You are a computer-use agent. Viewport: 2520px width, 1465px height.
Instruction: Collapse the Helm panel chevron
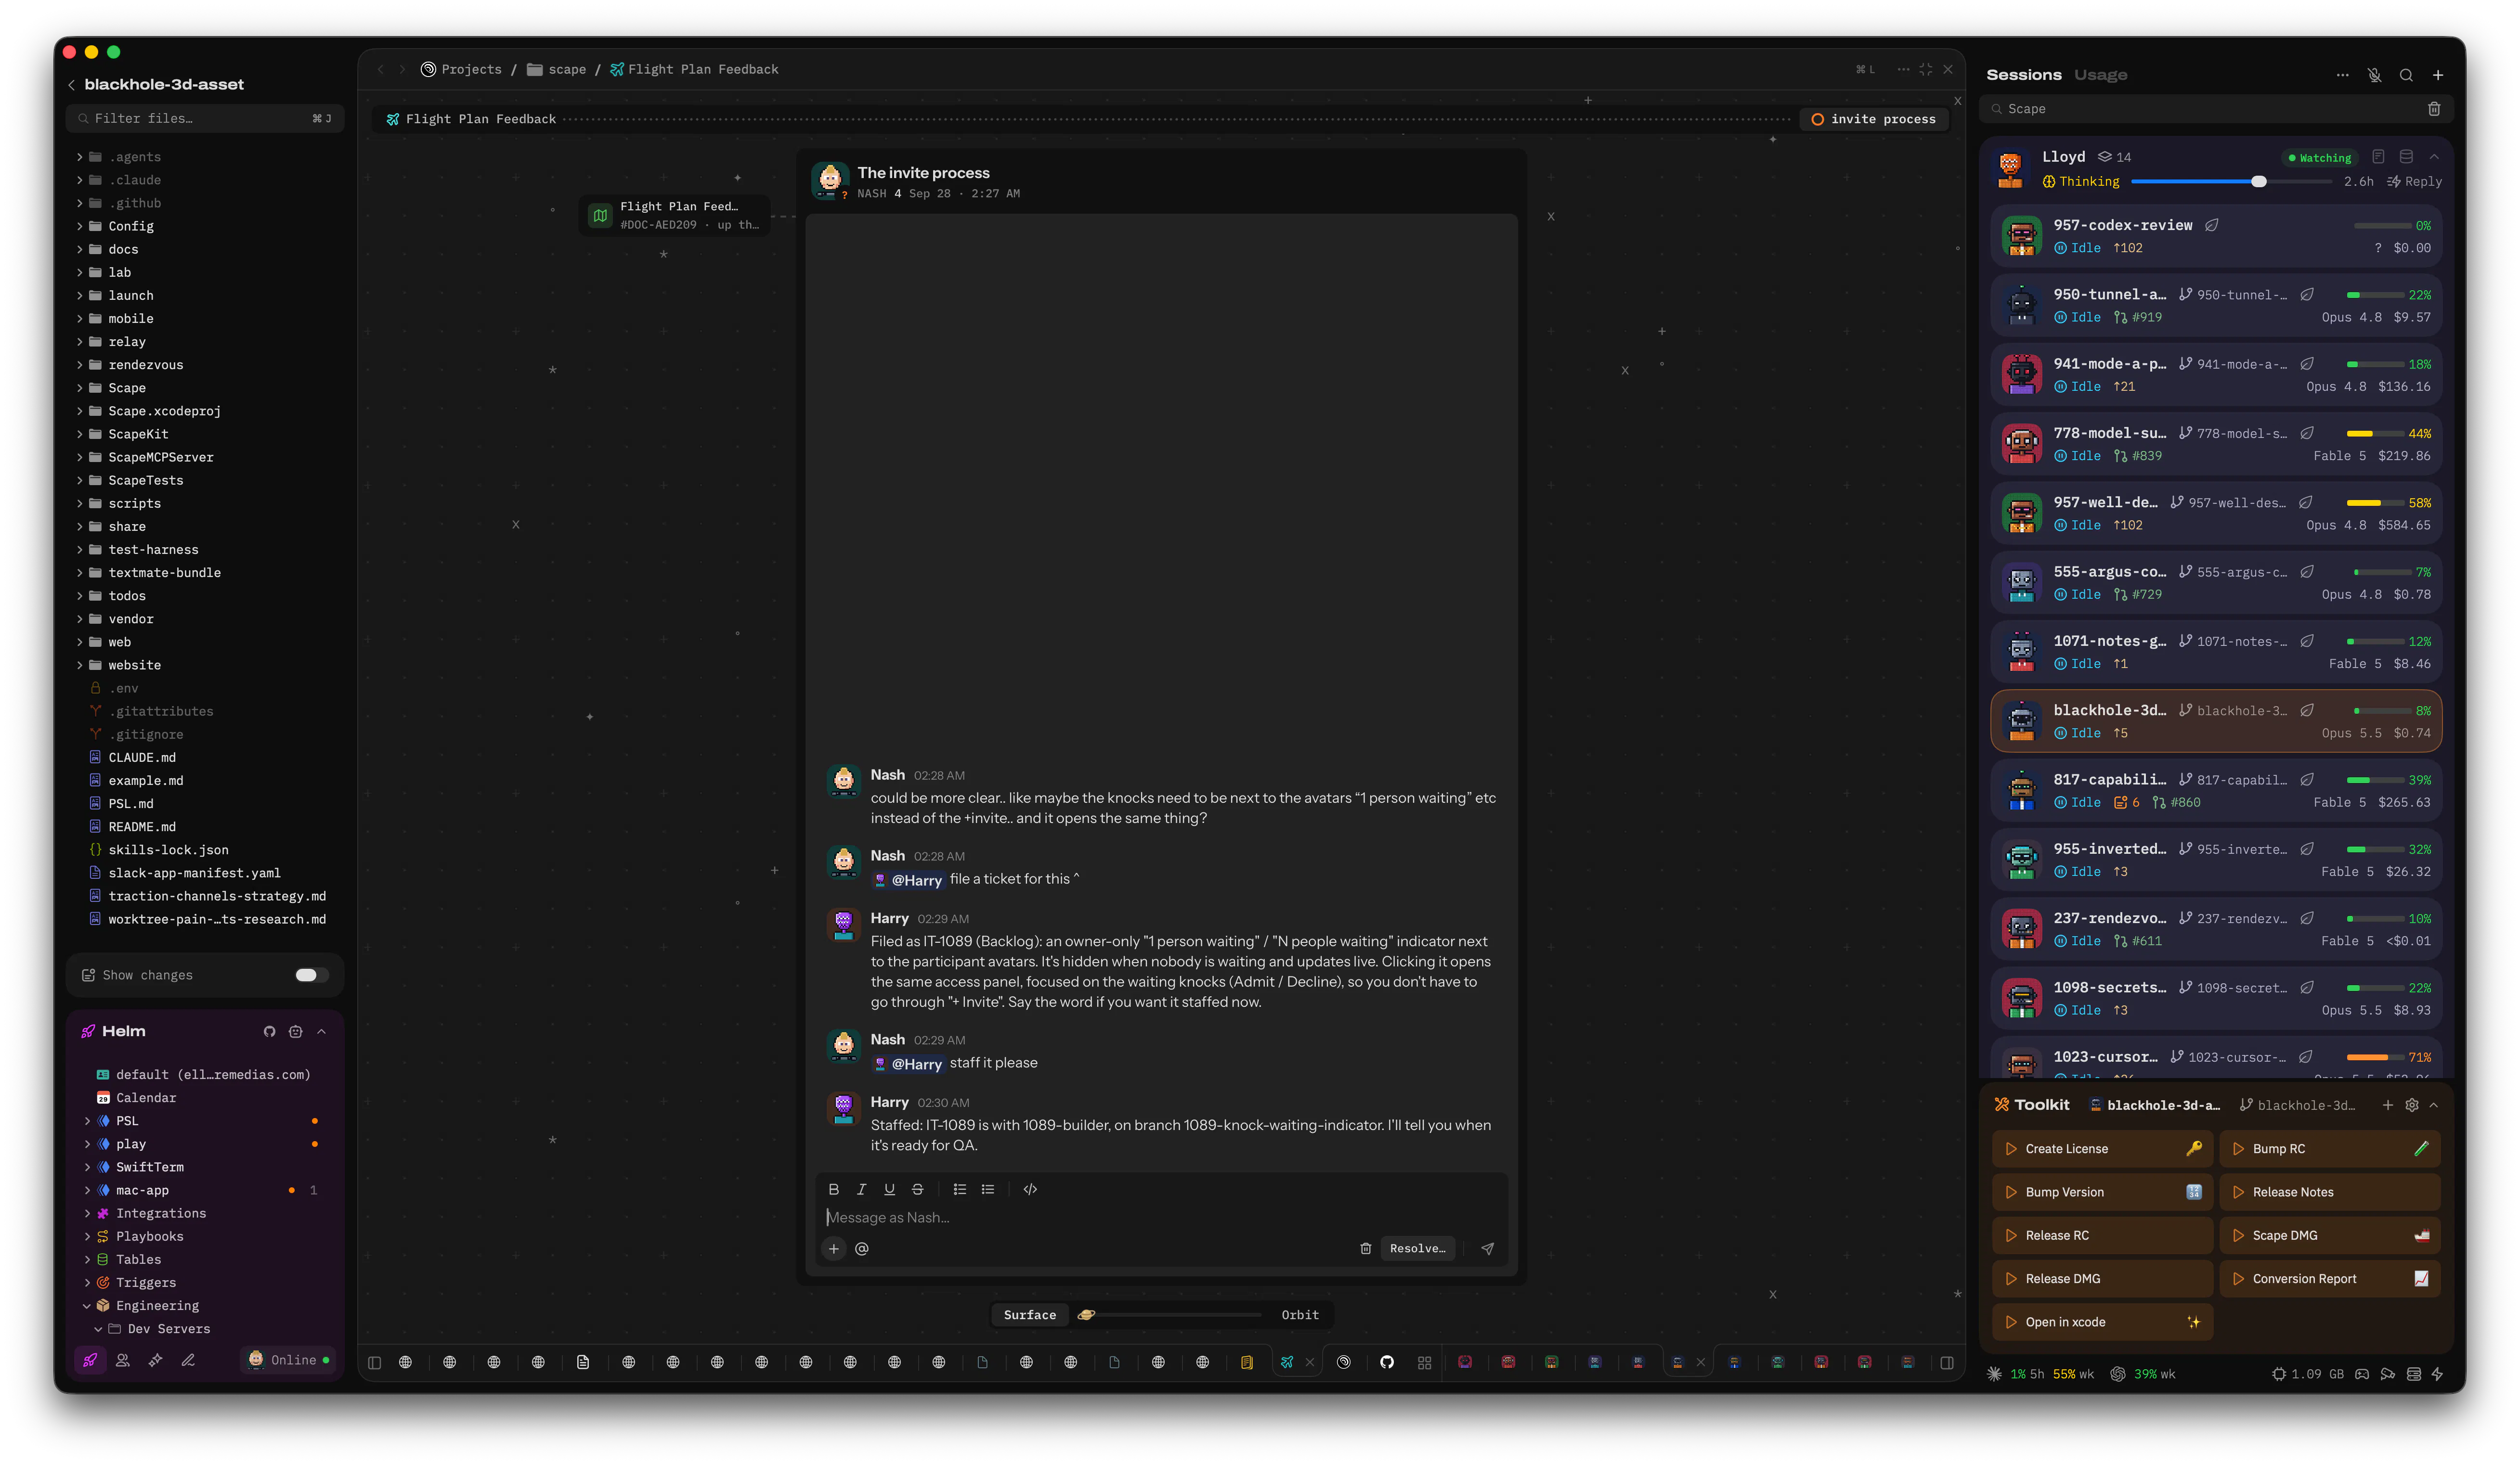(321, 1031)
